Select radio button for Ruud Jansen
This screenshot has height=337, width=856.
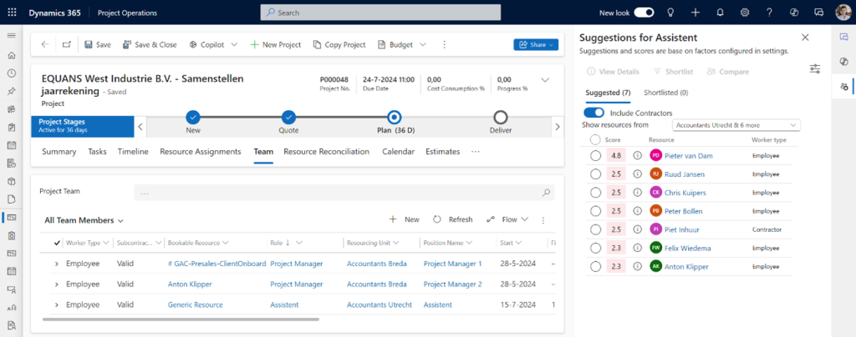coord(595,174)
